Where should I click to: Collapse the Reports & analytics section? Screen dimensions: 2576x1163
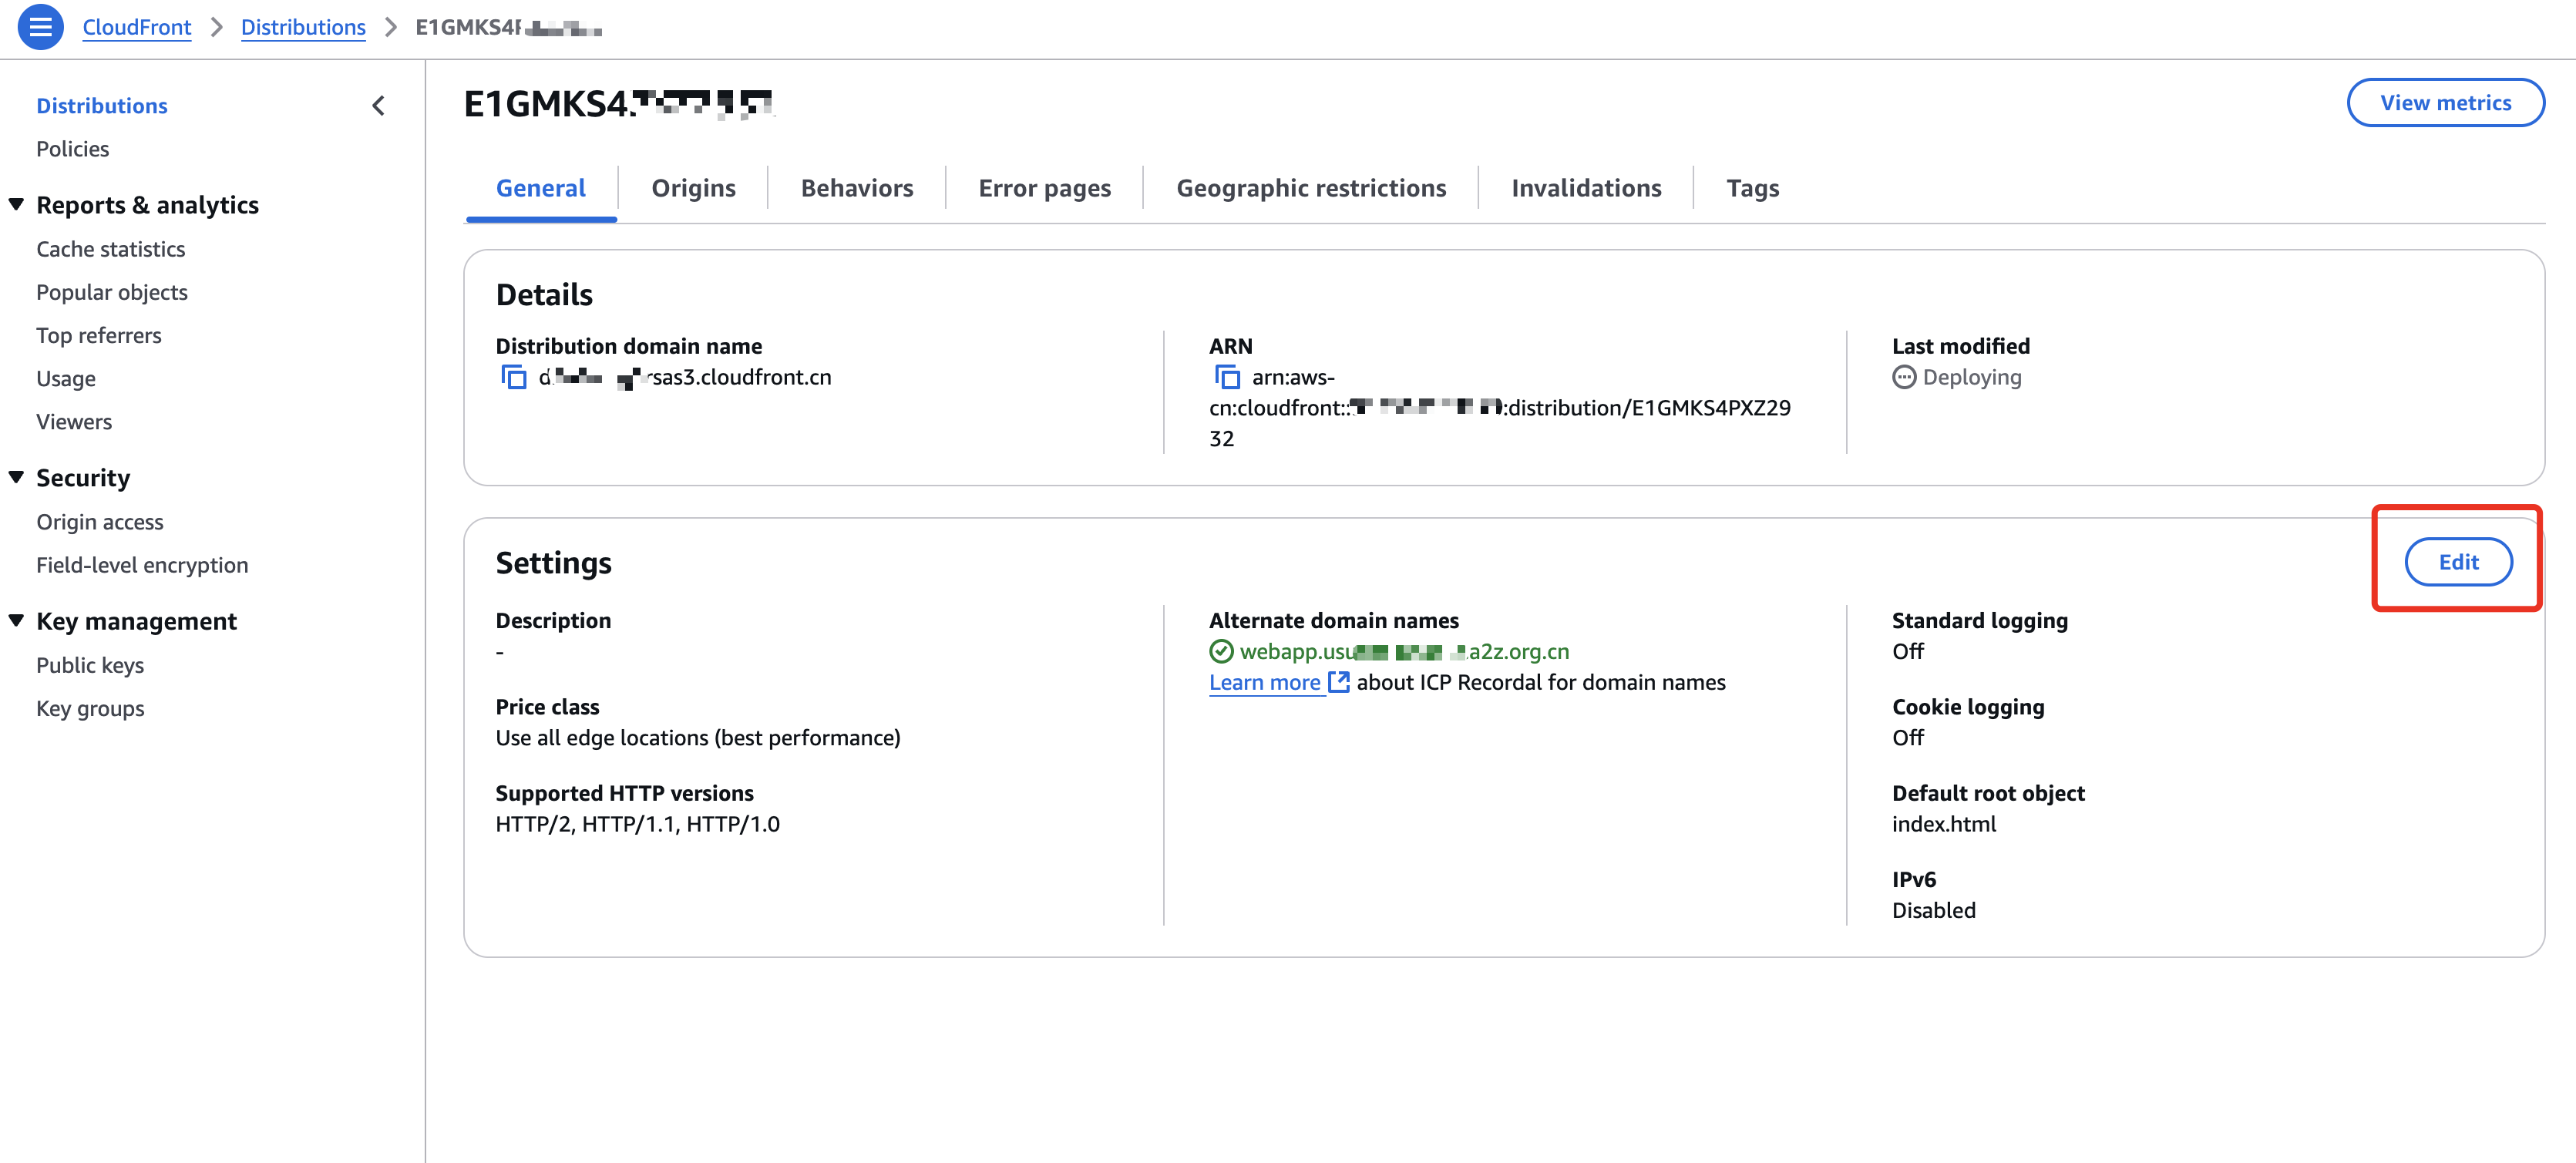(x=16, y=204)
